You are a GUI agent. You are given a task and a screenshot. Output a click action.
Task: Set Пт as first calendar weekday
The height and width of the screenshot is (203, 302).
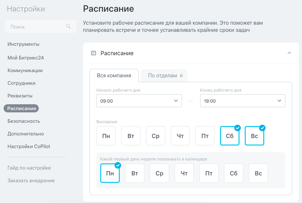209,173
